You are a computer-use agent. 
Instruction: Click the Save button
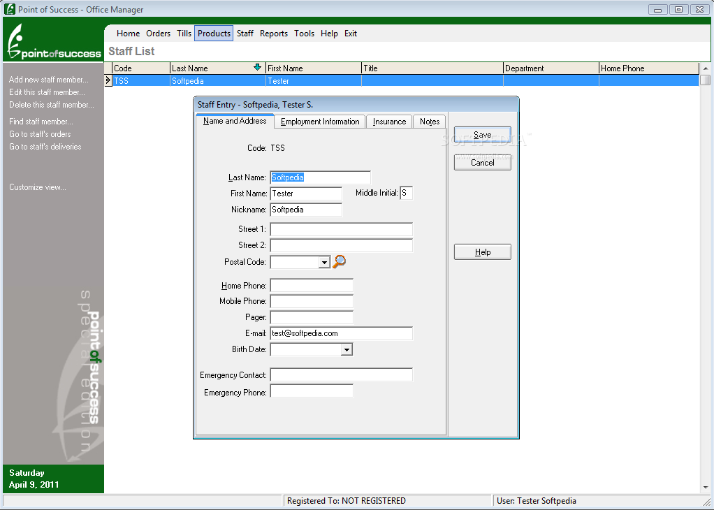click(482, 135)
